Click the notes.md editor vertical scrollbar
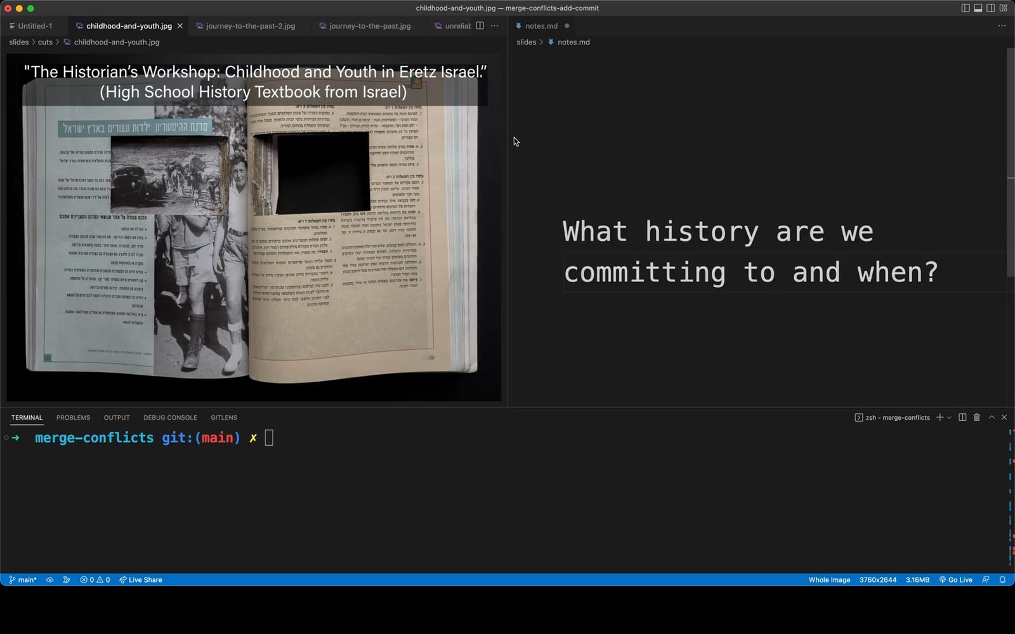 [x=1011, y=162]
